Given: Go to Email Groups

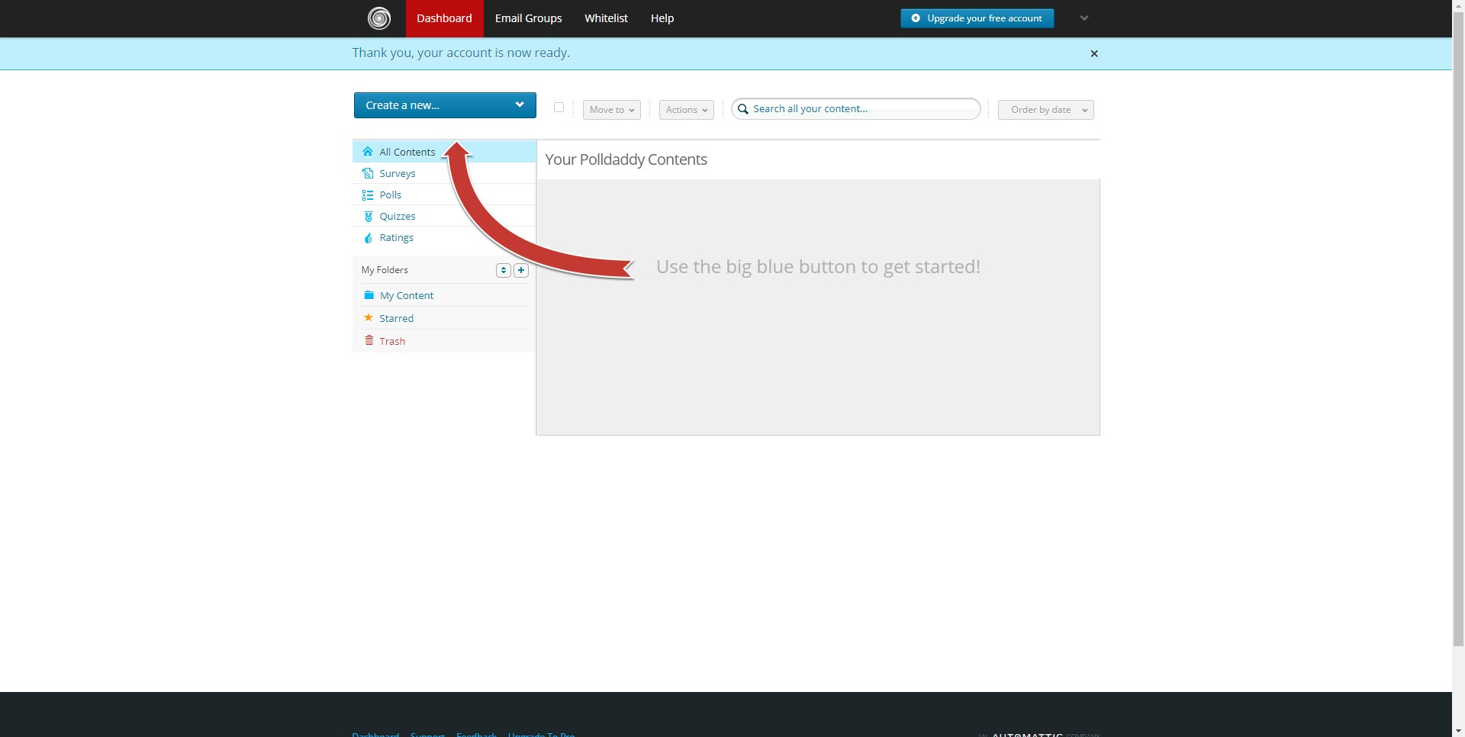Looking at the screenshot, I should click(x=529, y=18).
